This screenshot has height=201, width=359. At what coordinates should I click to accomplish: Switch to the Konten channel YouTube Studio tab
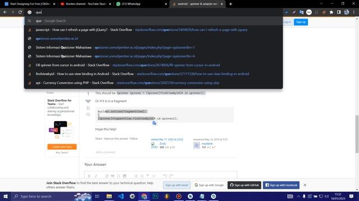(85, 4)
